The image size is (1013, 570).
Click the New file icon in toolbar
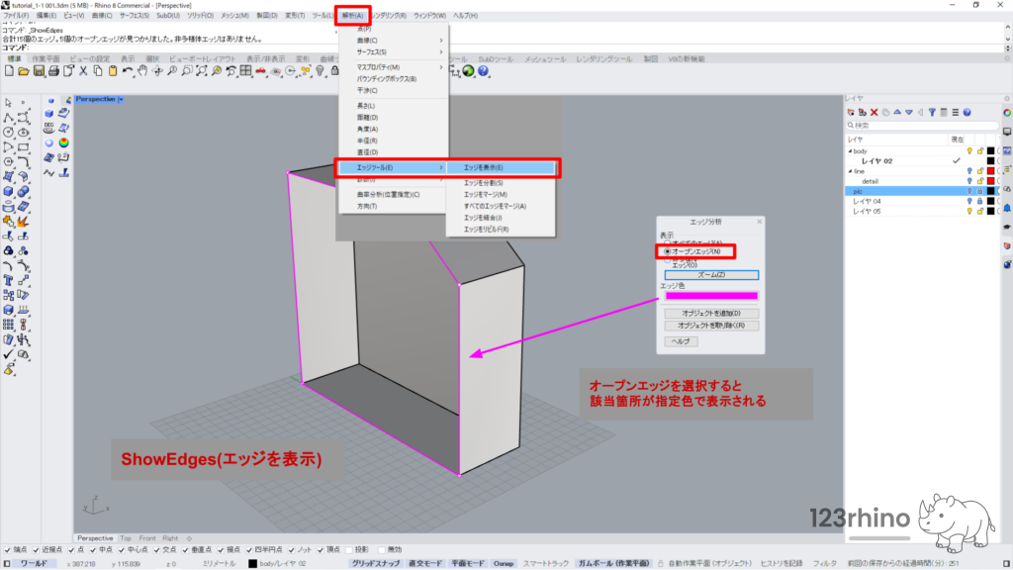click(x=9, y=71)
